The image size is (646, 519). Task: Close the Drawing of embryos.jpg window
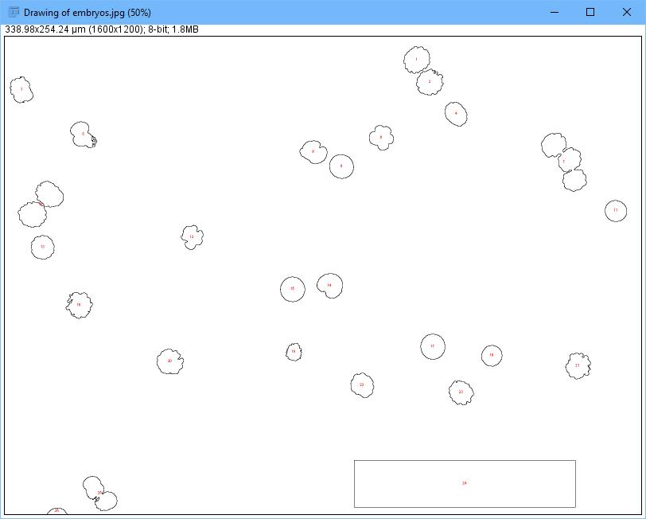(x=626, y=12)
